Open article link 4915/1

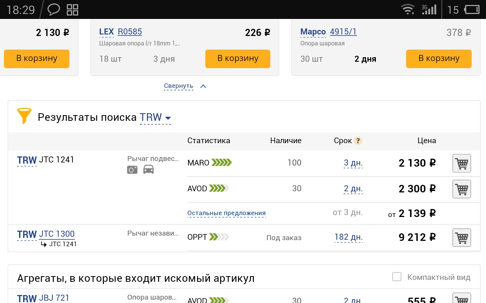[343, 32]
